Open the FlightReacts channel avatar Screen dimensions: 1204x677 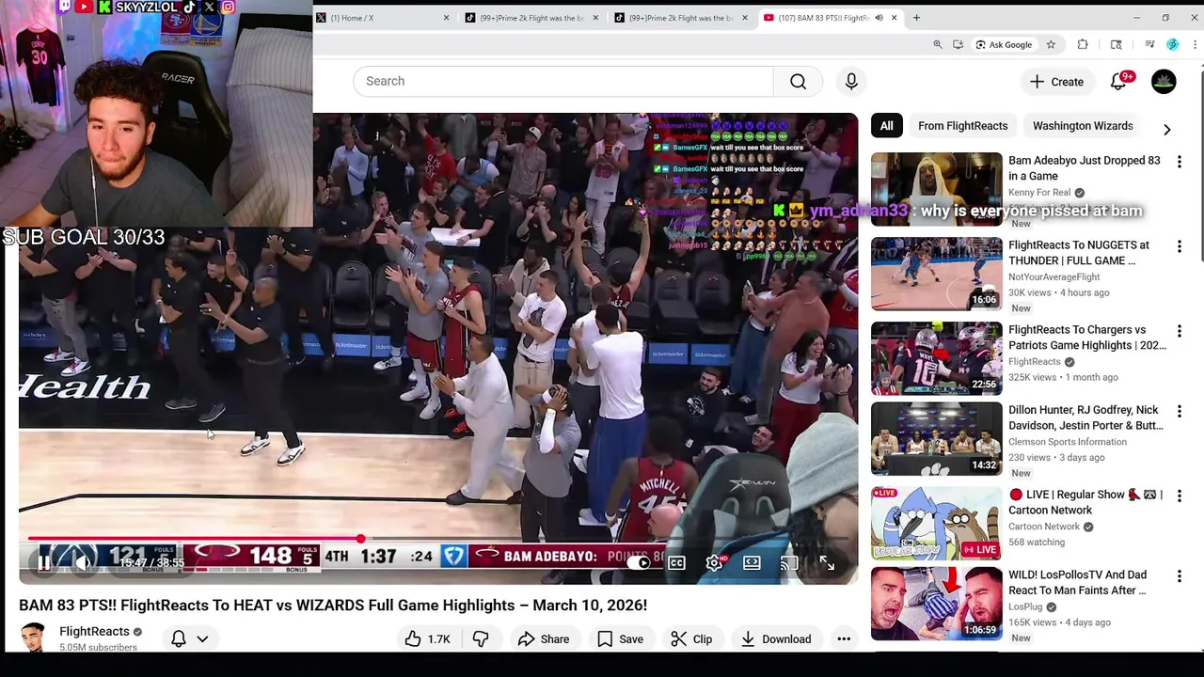[x=34, y=638]
